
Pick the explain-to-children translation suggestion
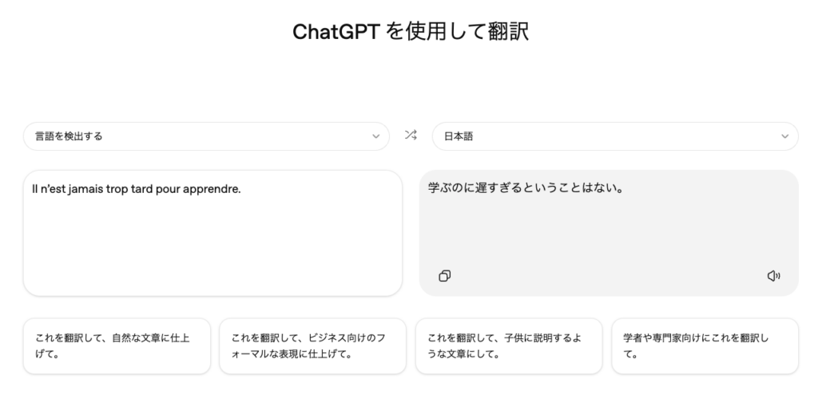click(x=509, y=346)
